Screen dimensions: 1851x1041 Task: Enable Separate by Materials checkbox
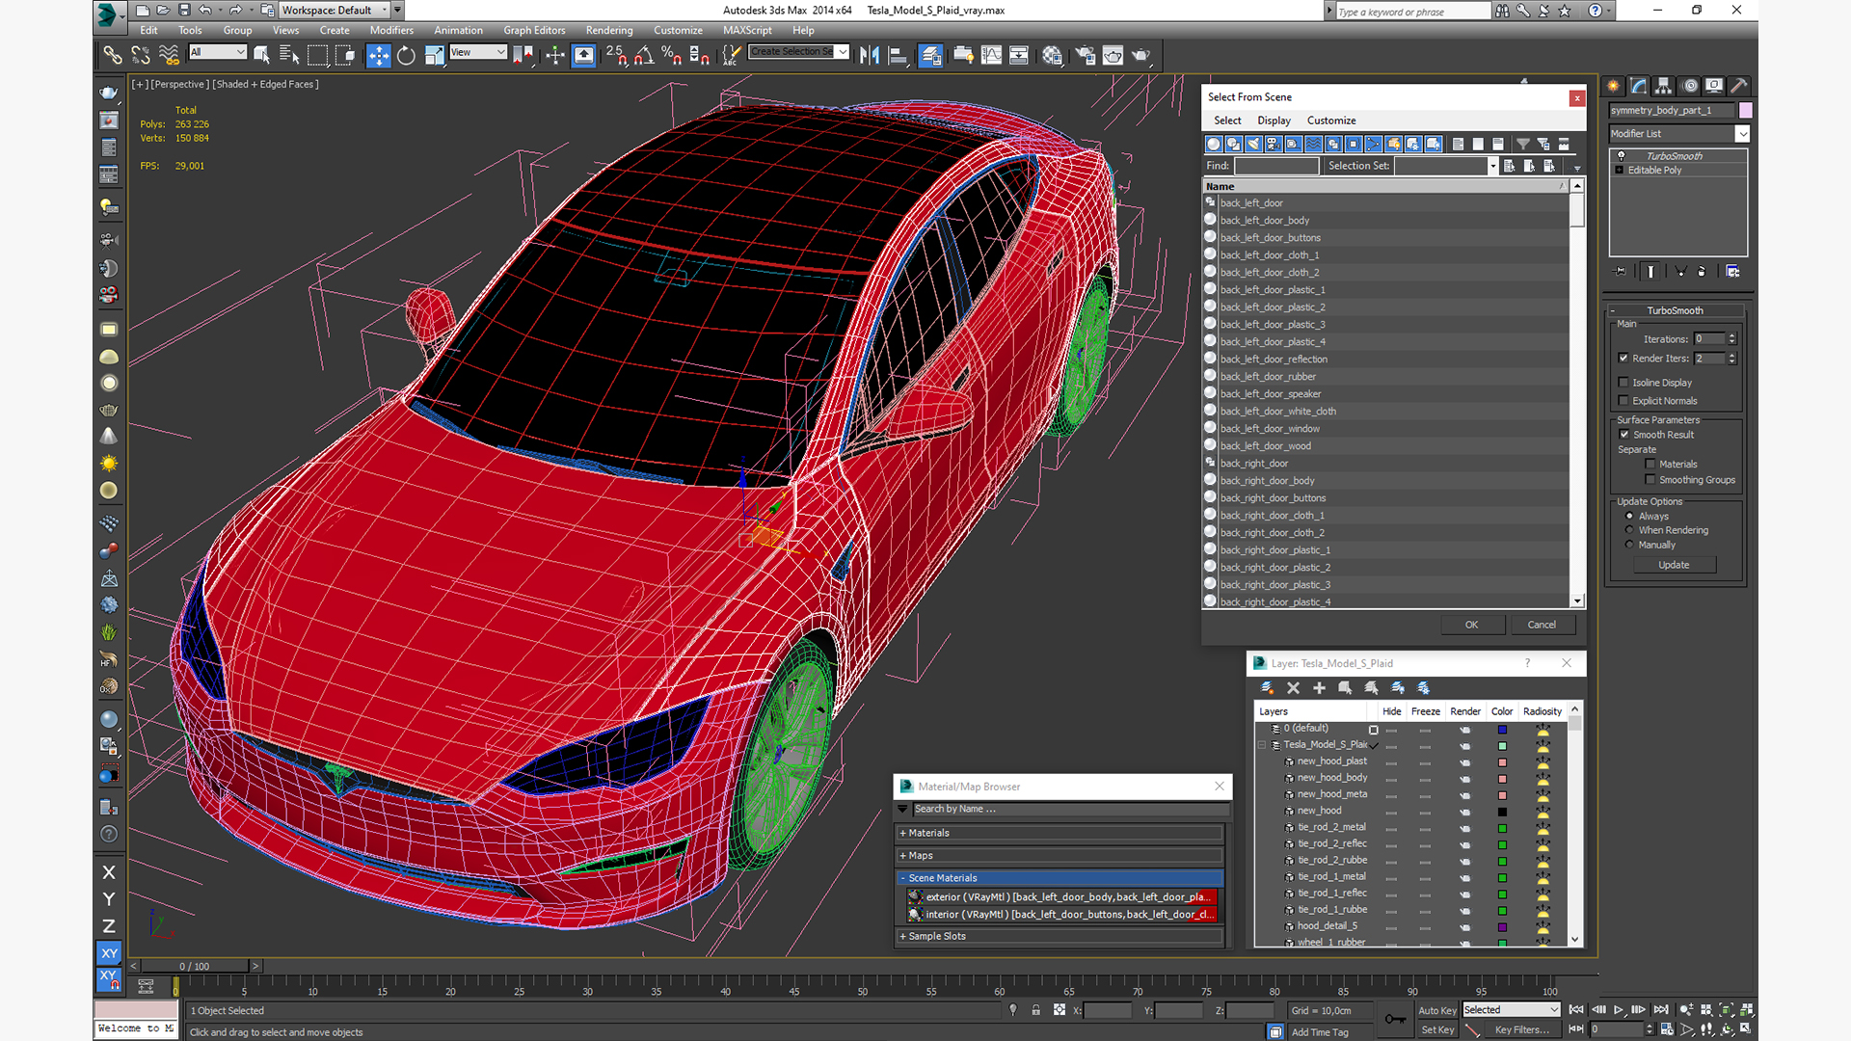click(1650, 465)
